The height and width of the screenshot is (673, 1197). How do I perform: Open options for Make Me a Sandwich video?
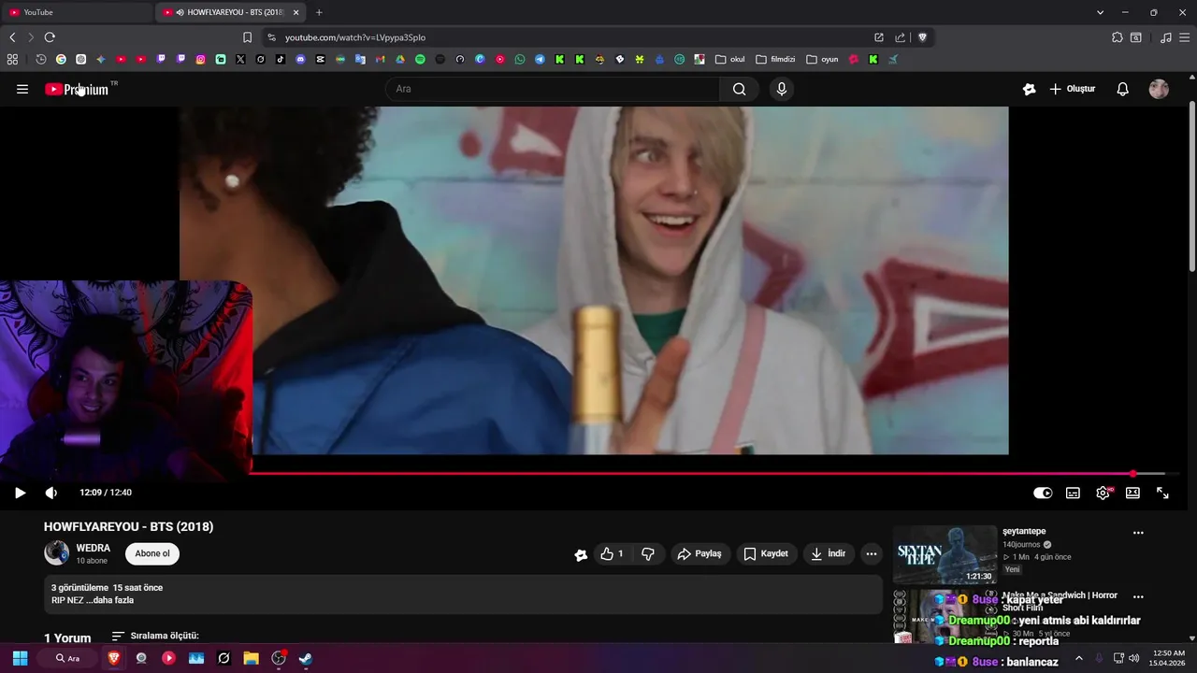pyautogui.click(x=1138, y=596)
